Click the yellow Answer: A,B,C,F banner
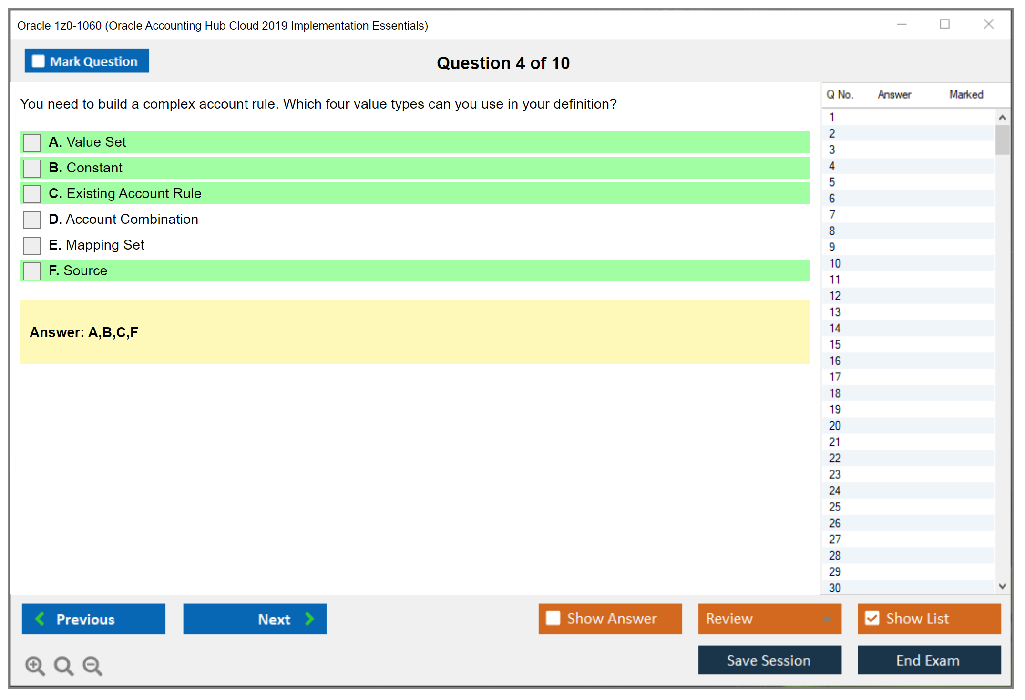 (x=415, y=332)
